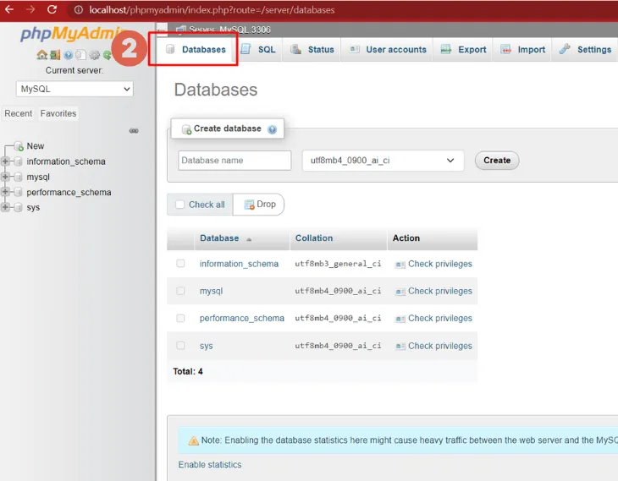
Task: Click the icon left of Create database
Action: 186,129
